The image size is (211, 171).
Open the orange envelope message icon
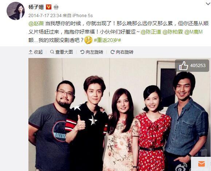coord(202,164)
